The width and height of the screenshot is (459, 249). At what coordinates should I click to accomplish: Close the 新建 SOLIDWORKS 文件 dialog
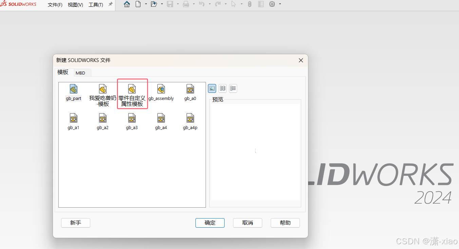click(x=301, y=60)
